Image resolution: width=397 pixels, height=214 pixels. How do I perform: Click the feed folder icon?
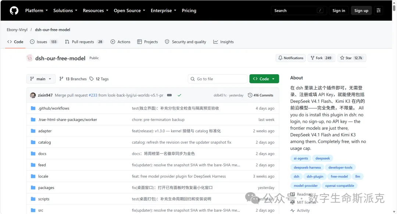pos(33,165)
